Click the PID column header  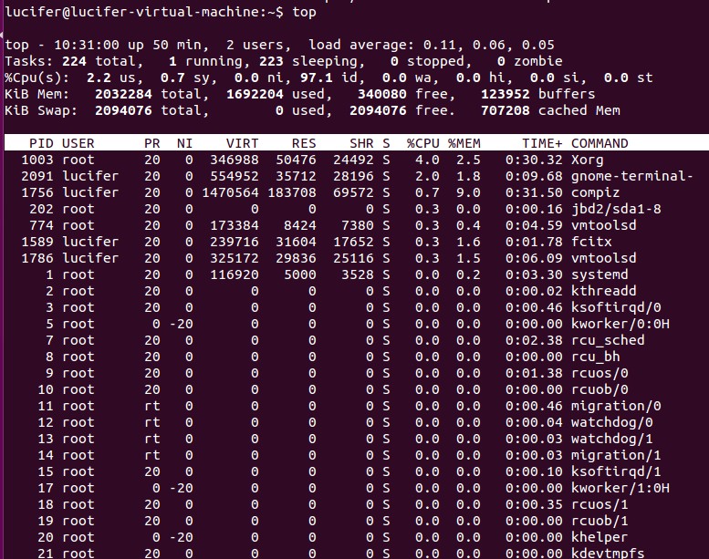pos(41,144)
